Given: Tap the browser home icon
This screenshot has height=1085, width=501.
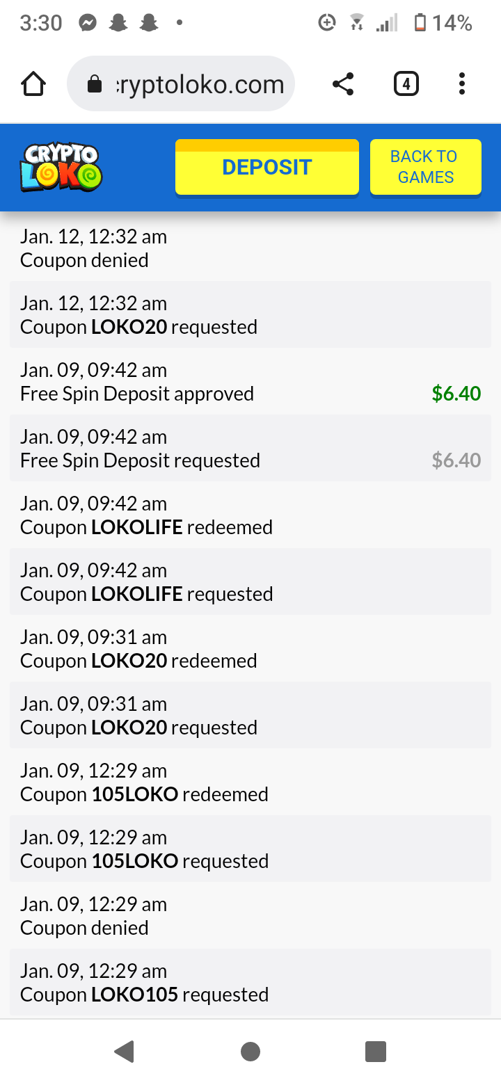Looking at the screenshot, I should 33,85.
